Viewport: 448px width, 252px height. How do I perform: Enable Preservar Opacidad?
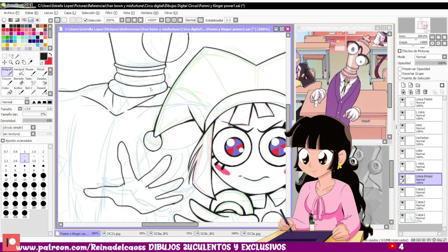pyautogui.click(x=400, y=69)
